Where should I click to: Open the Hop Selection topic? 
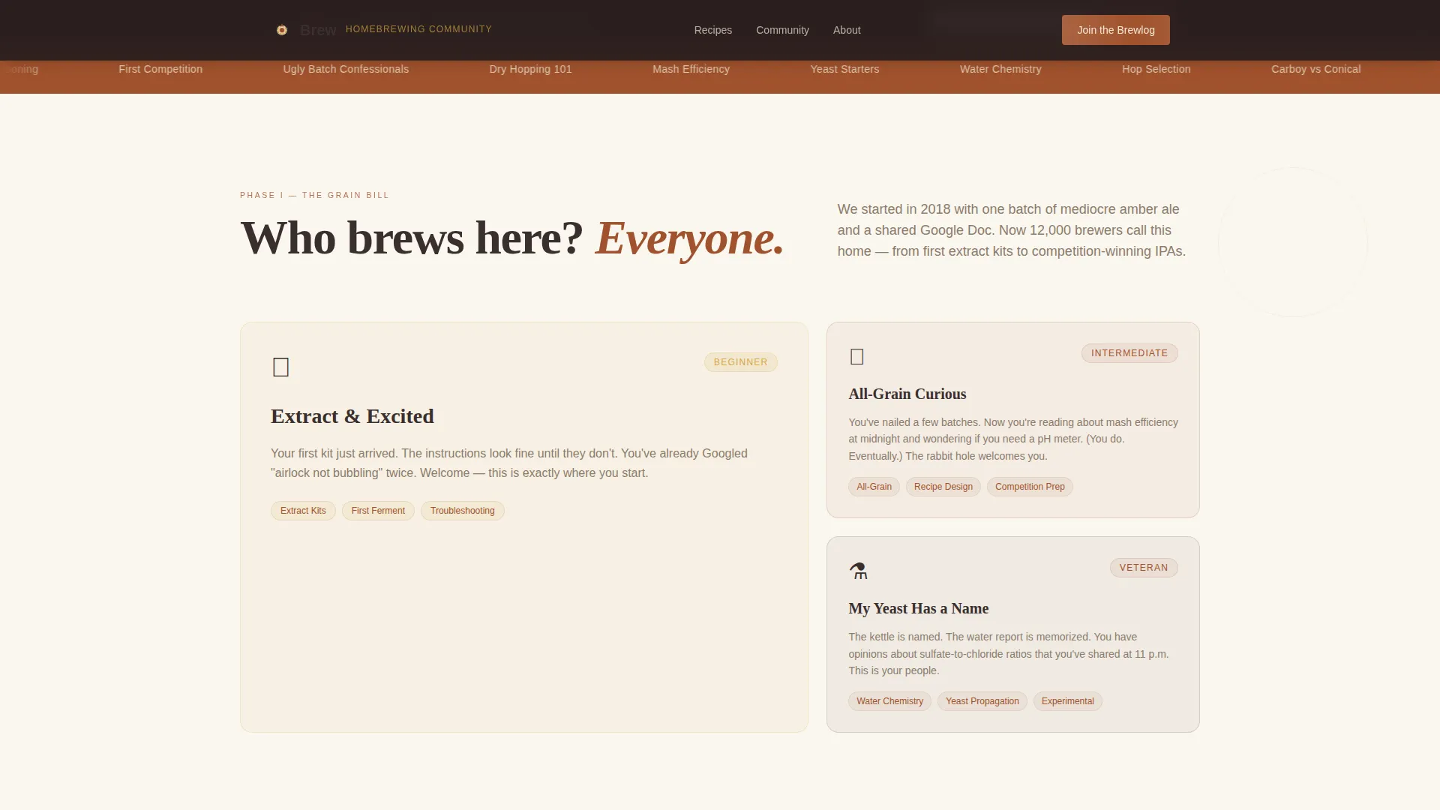pyautogui.click(x=1156, y=69)
